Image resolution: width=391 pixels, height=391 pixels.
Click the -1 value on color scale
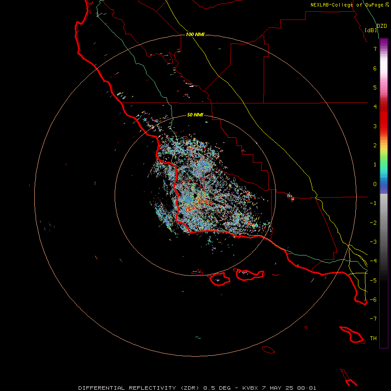coord(373,203)
